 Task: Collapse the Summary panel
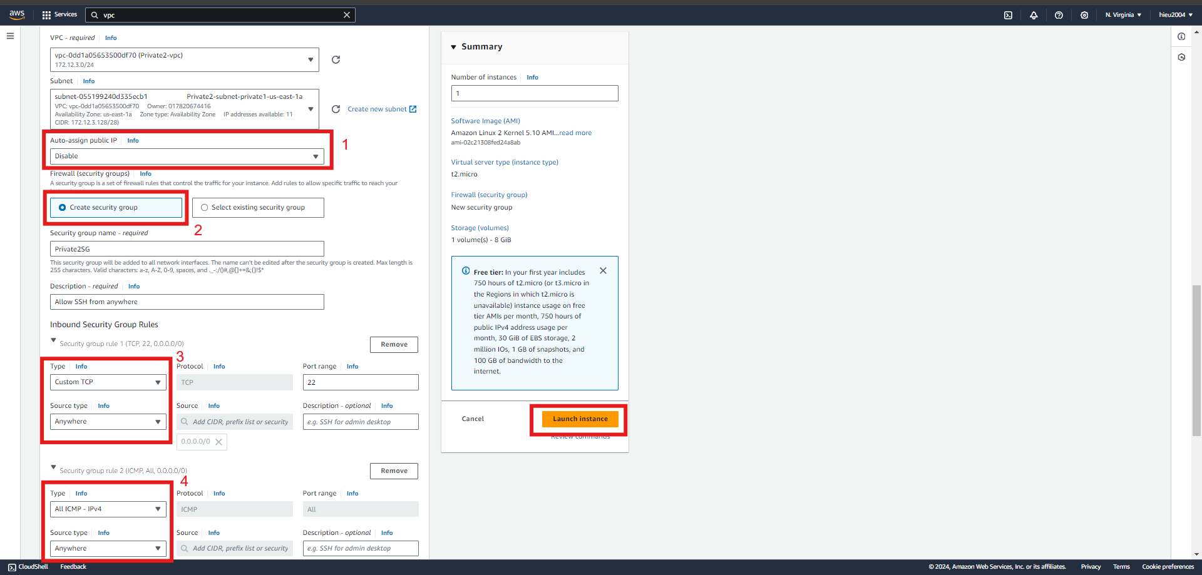453,47
